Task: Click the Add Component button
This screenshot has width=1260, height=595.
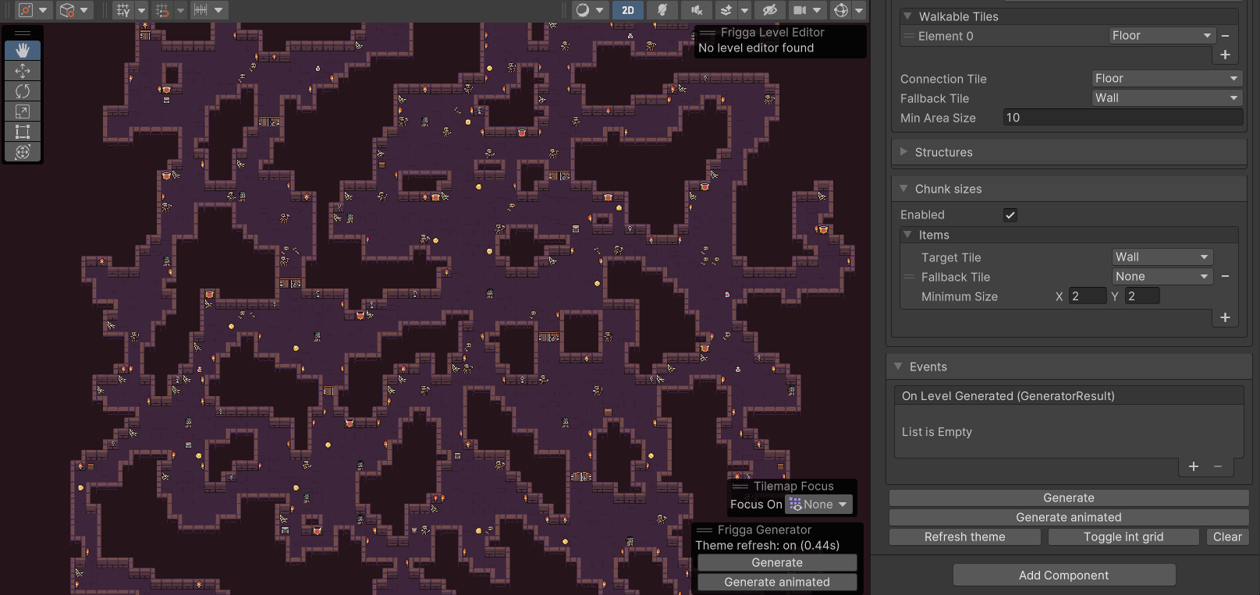Action: click(1063, 576)
